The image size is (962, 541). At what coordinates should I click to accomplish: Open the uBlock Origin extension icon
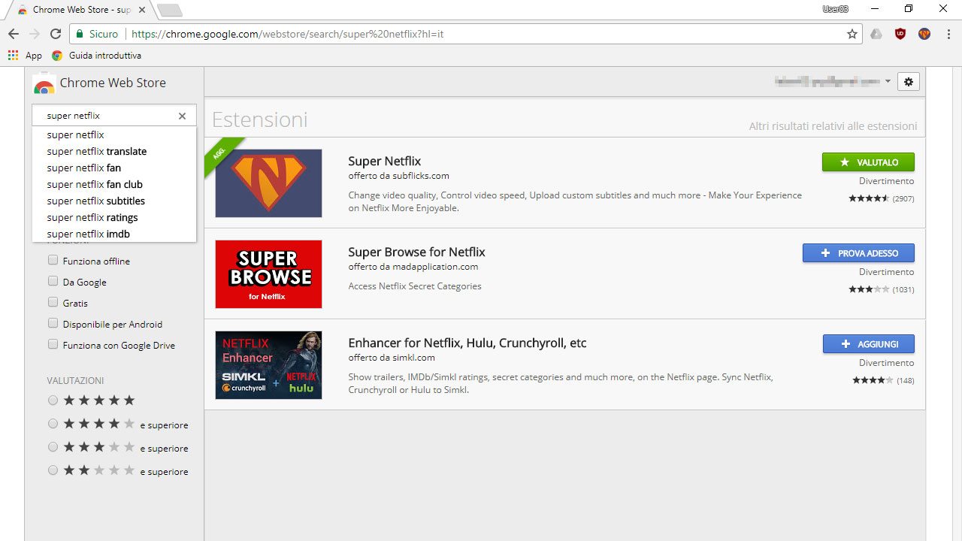[900, 34]
